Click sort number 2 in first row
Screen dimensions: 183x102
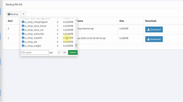8,29
